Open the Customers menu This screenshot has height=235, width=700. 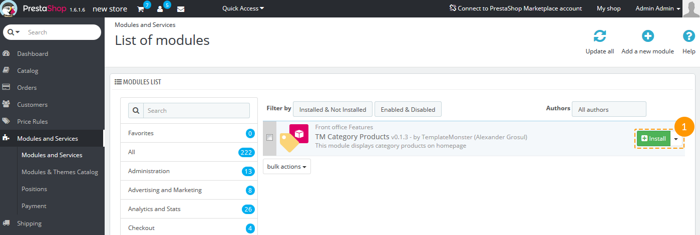[33, 104]
